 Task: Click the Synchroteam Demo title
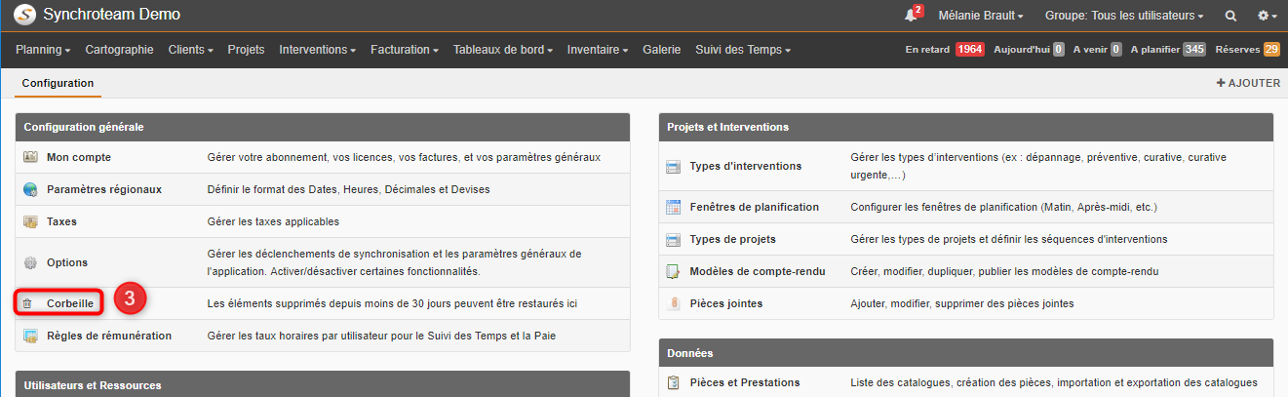(112, 16)
